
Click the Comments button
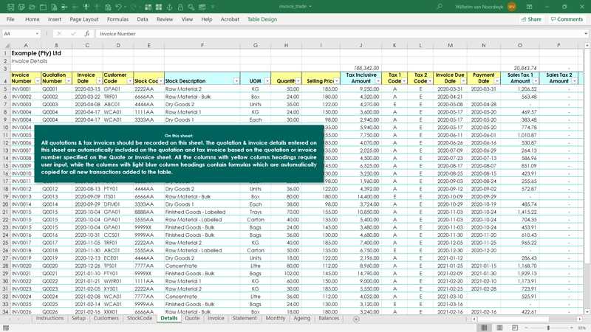coord(567,19)
